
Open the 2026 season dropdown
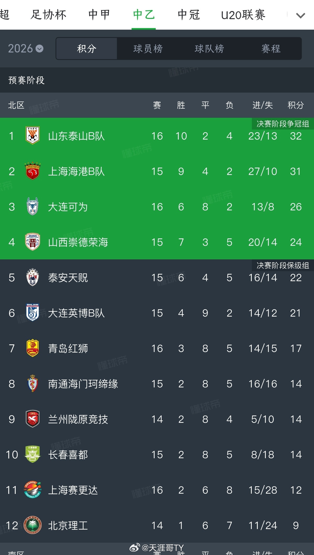click(26, 49)
